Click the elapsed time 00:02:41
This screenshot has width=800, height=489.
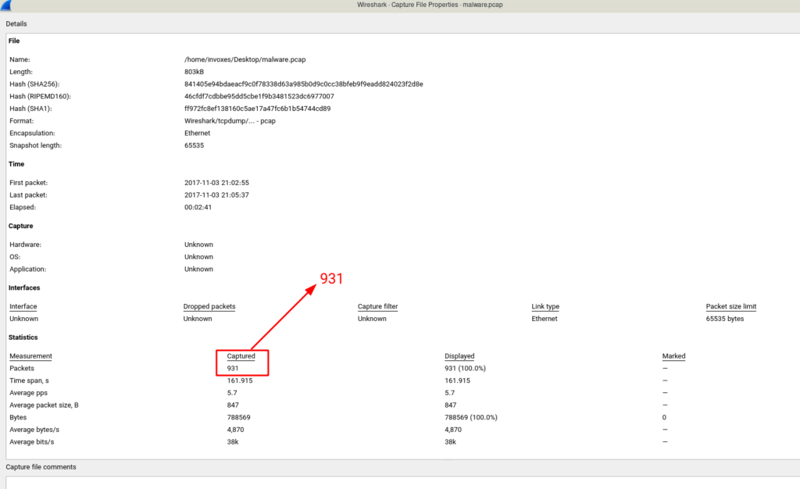(198, 207)
